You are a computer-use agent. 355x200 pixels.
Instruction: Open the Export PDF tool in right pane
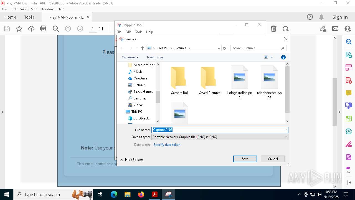(349, 54)
